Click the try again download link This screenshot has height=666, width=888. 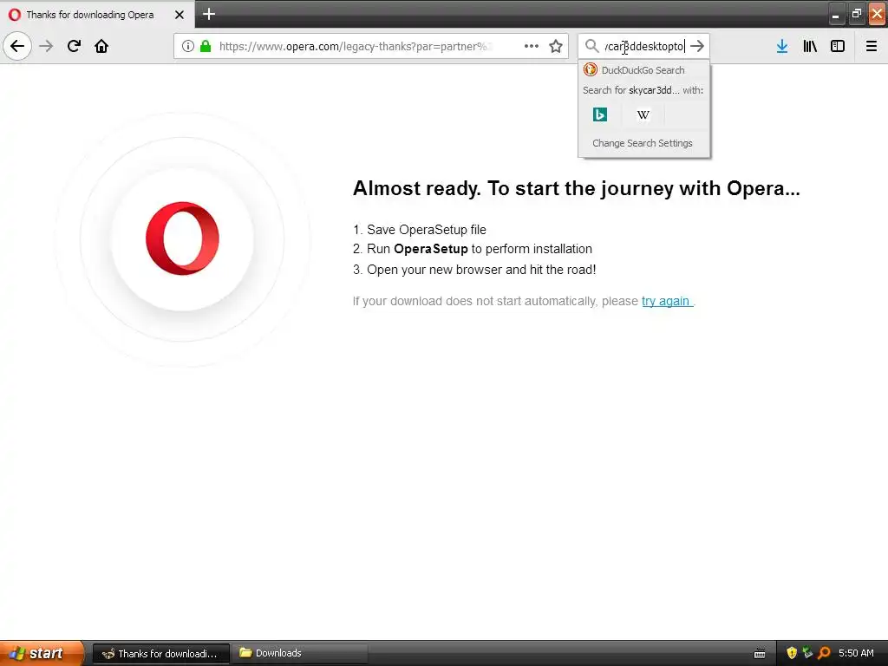[x=666, y=301]
